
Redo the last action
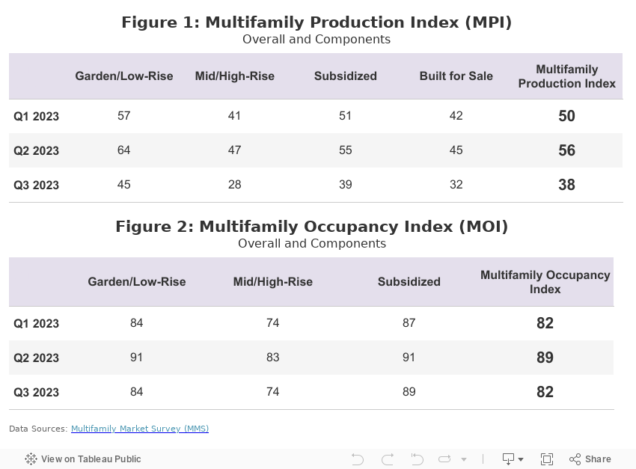coord(388,459)
